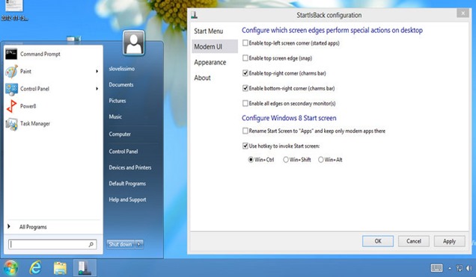Click the Cancel button
Screen dimensions: 476x277
click(x=414, y=241)
